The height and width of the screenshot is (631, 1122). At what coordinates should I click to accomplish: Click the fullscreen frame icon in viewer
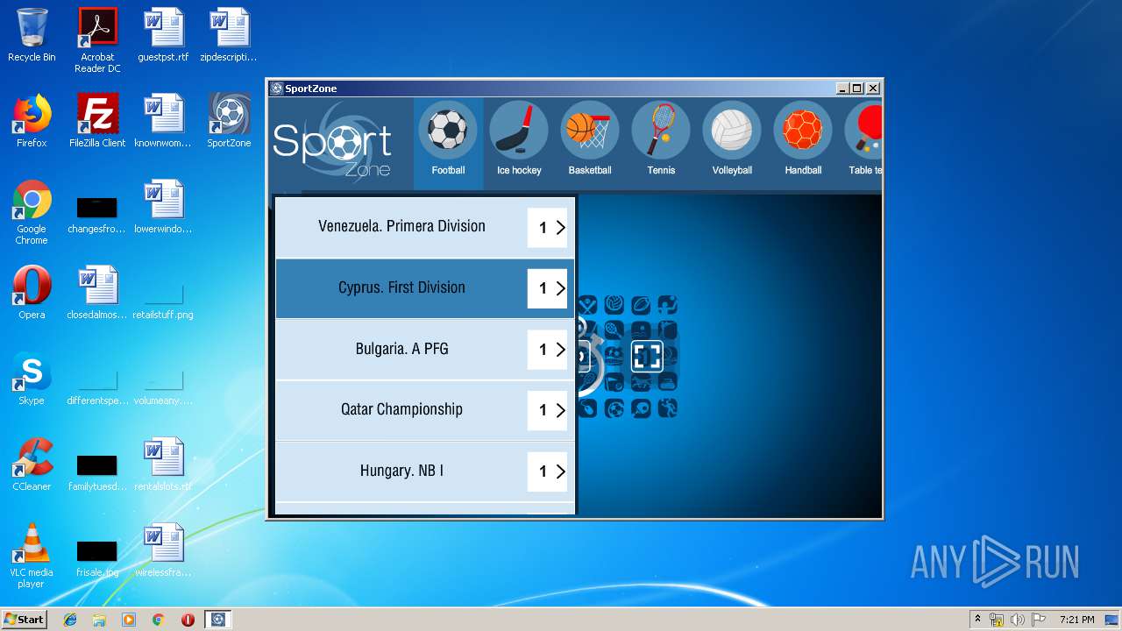(647, 356)
